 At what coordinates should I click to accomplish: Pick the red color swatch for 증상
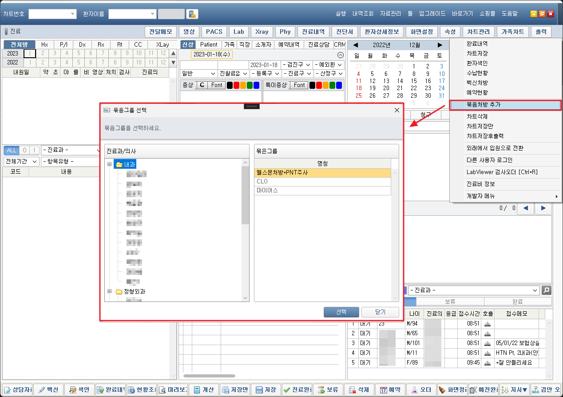(x=236, y=85)
